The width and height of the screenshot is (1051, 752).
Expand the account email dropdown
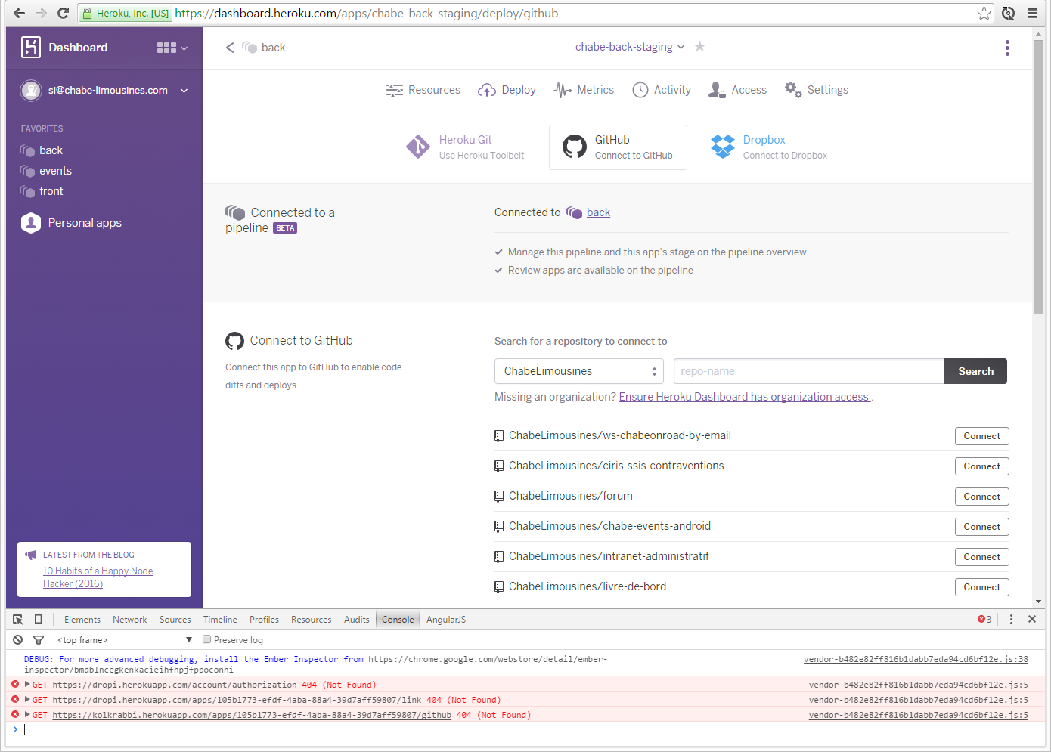click(x=184, y=91)
